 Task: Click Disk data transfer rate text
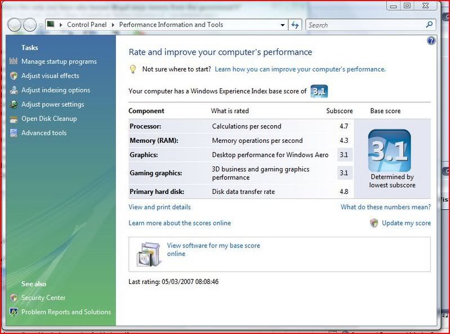[x=244, y=192]
